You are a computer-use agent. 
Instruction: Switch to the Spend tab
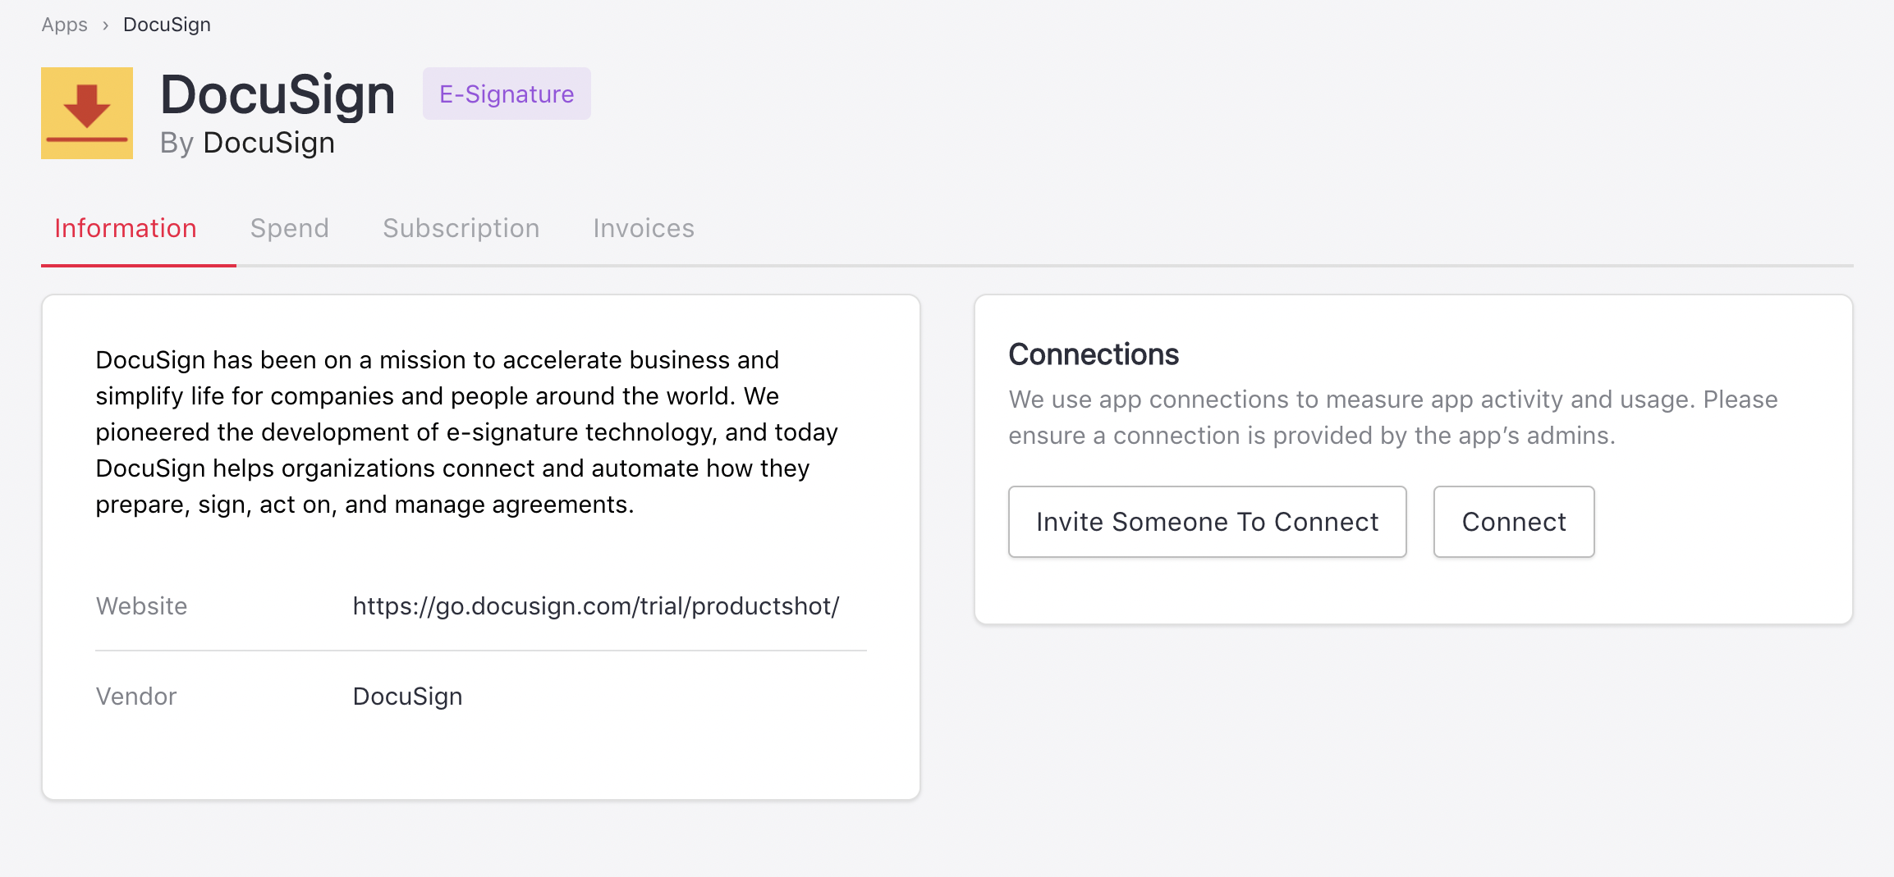[290, 228]
